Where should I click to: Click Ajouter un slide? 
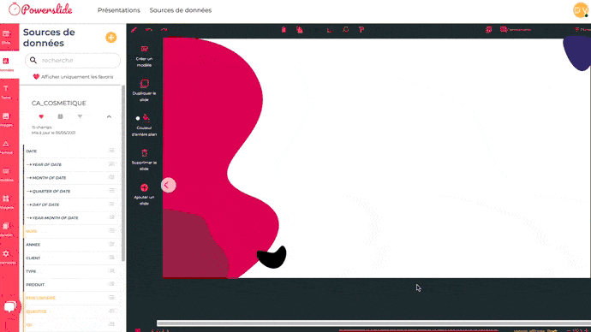coord(144,194)
